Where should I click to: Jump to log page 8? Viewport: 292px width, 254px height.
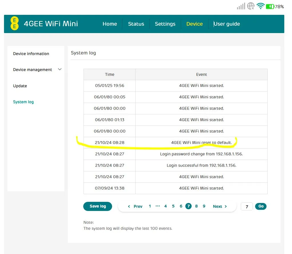196,206
